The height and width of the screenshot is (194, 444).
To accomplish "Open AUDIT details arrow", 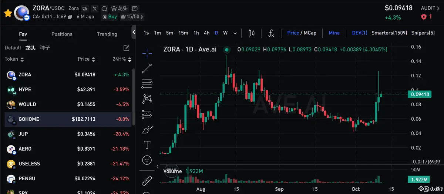I will point(438,8).
